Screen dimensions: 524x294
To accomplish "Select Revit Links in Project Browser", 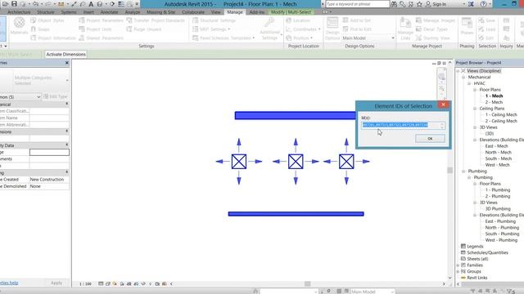I will point(477,278).
